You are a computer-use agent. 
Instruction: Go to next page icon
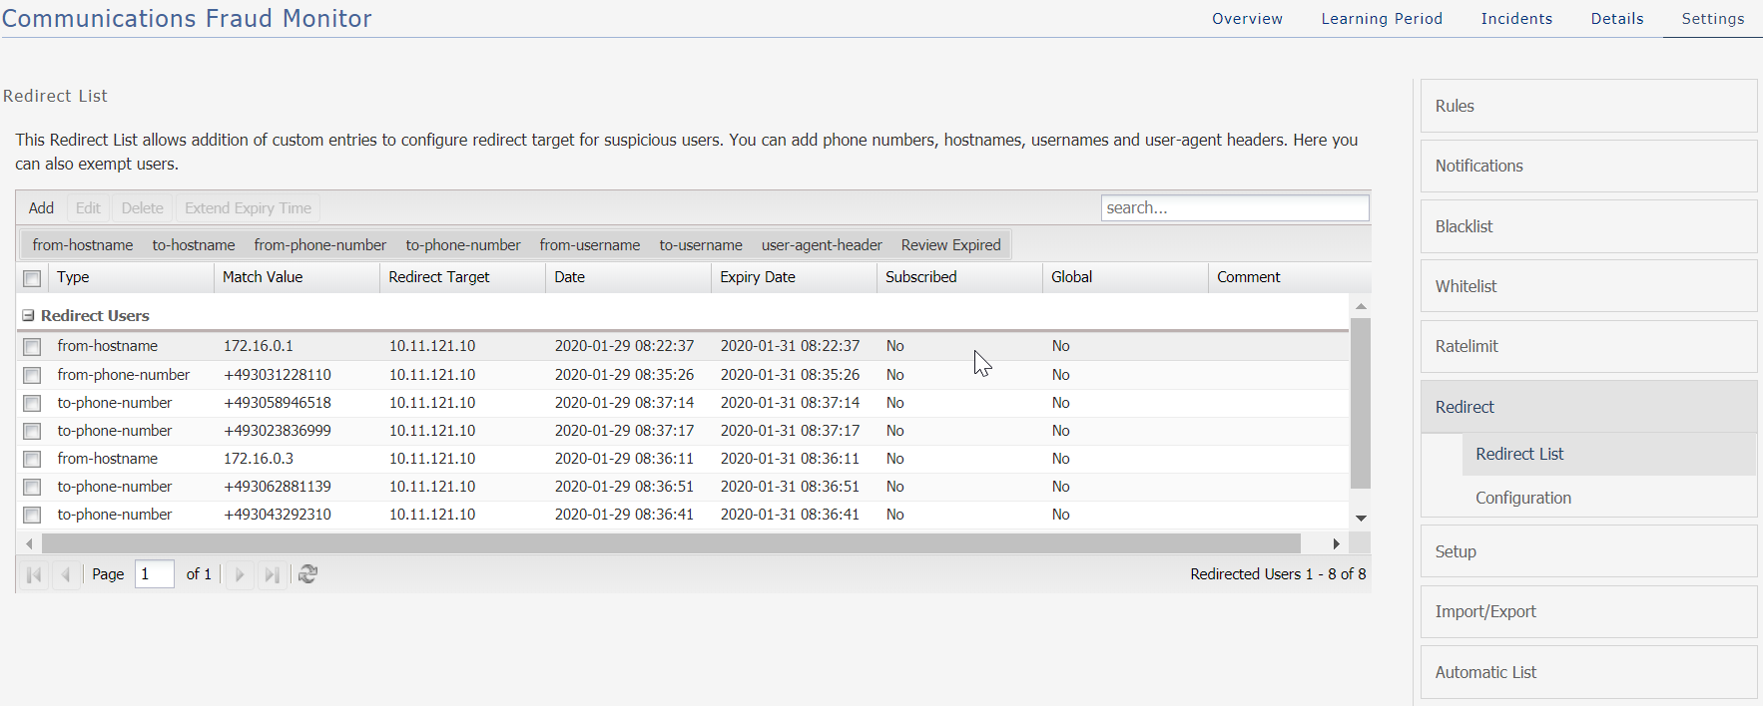(x=240, y=574)
